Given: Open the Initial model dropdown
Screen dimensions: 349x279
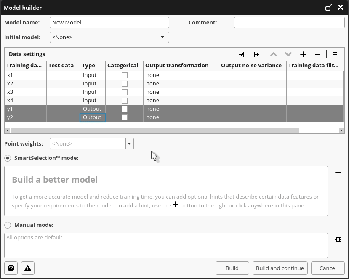Looking at the screenshot, I should click(x=109, y=37).
